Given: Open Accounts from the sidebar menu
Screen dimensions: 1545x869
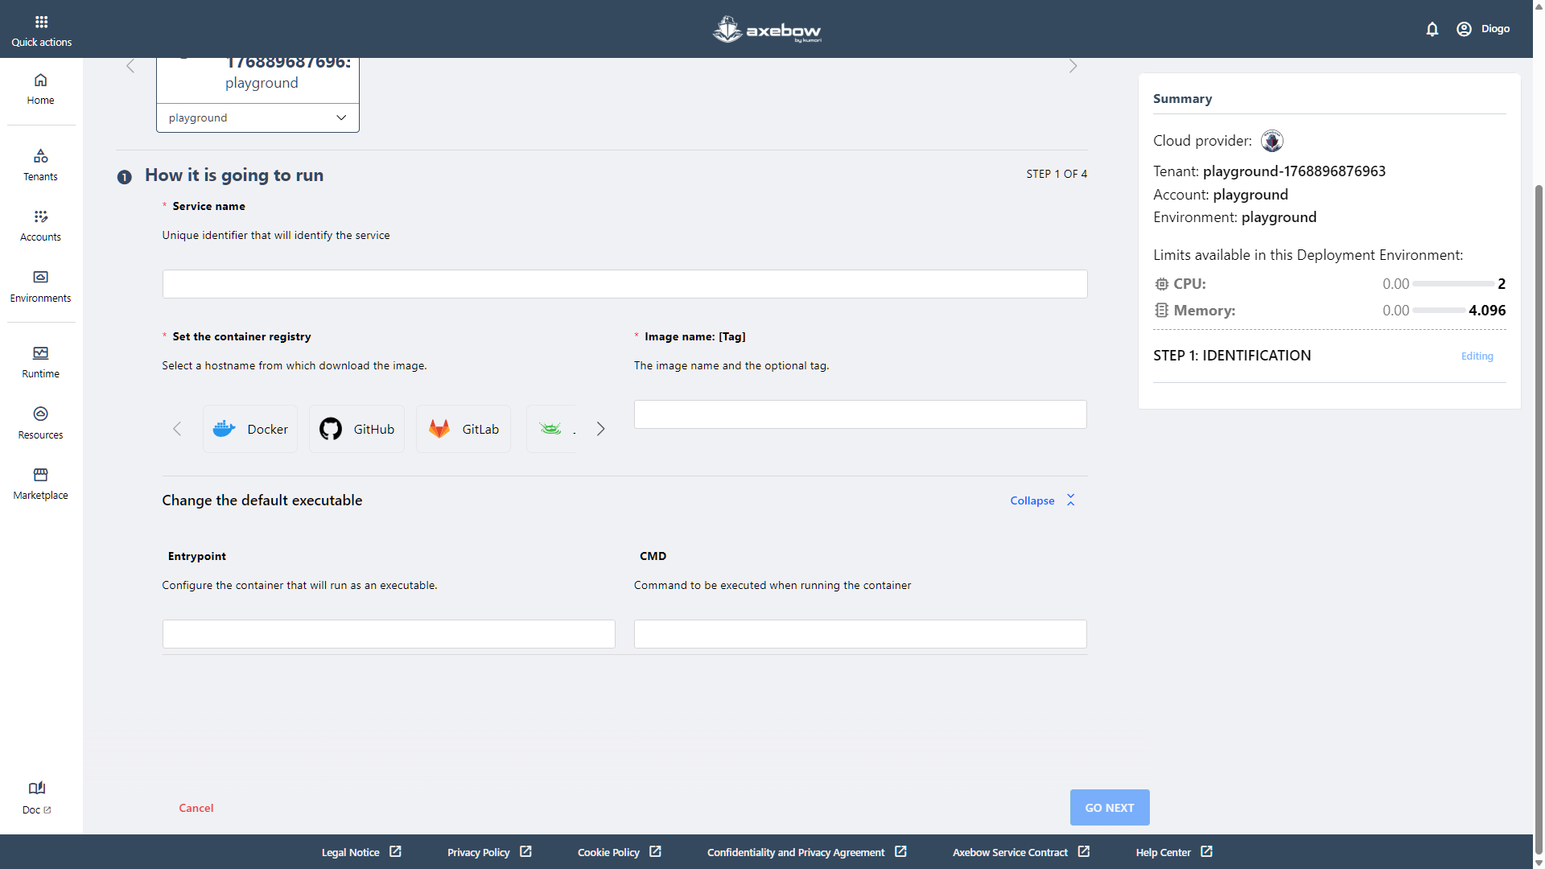Looking at the screenshot, I should [40, 225].
